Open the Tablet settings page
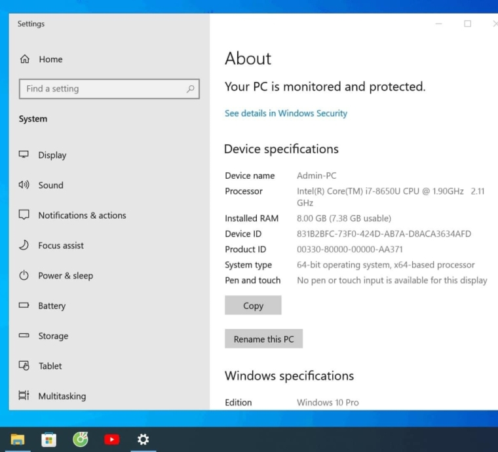Screen dimensions: 498x452 [50, 366]
